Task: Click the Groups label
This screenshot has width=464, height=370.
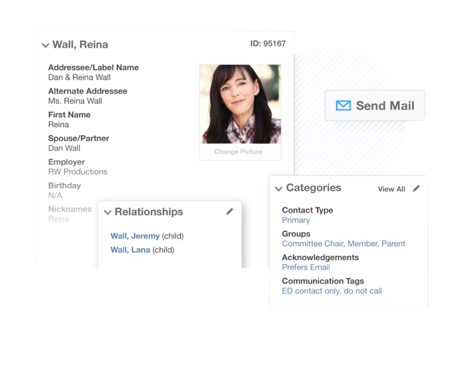Action: 296,234
